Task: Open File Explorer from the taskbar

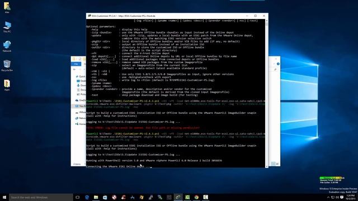Action: (96, 197)
